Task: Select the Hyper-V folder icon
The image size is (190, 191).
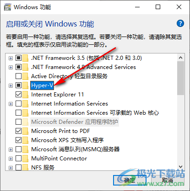Action: 25,85
